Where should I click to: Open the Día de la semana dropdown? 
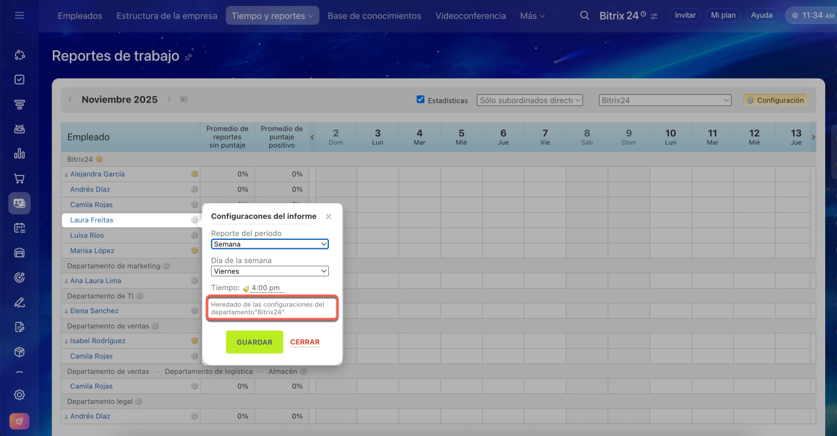point(269,271)
